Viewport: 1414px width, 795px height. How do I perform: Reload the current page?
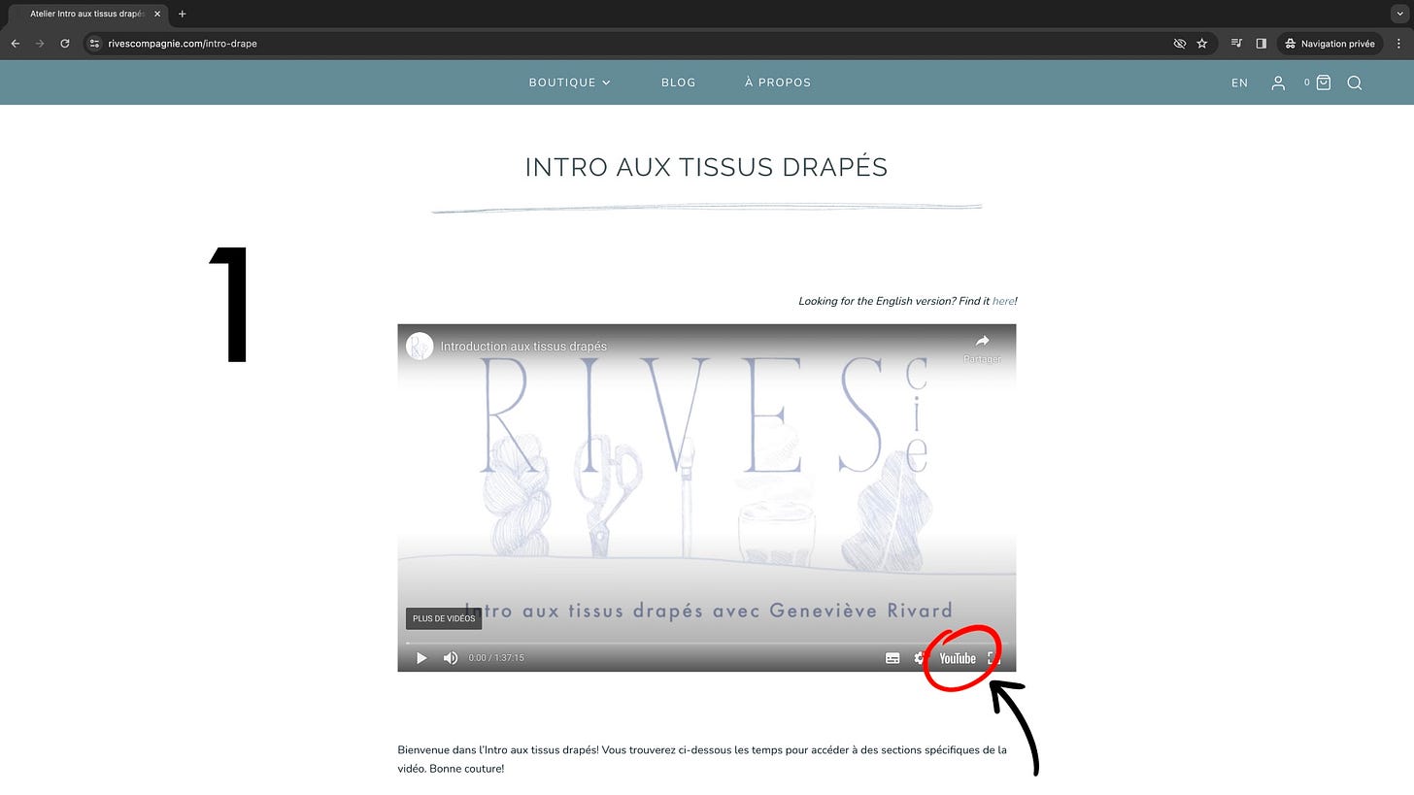[x=65, y=44]
